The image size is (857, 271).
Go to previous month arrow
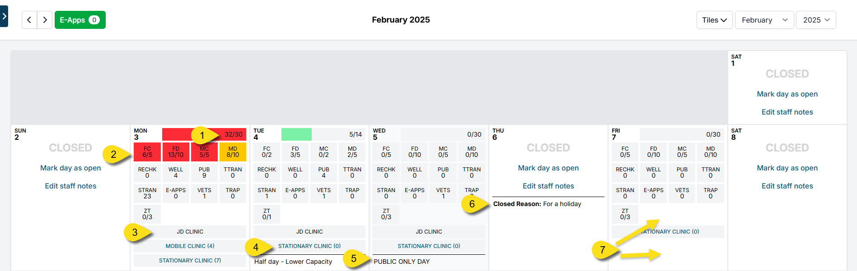click(29, 20)
